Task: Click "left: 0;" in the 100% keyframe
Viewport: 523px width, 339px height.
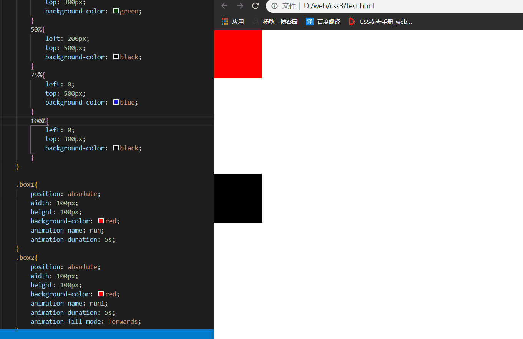Action: click(60, 130)
